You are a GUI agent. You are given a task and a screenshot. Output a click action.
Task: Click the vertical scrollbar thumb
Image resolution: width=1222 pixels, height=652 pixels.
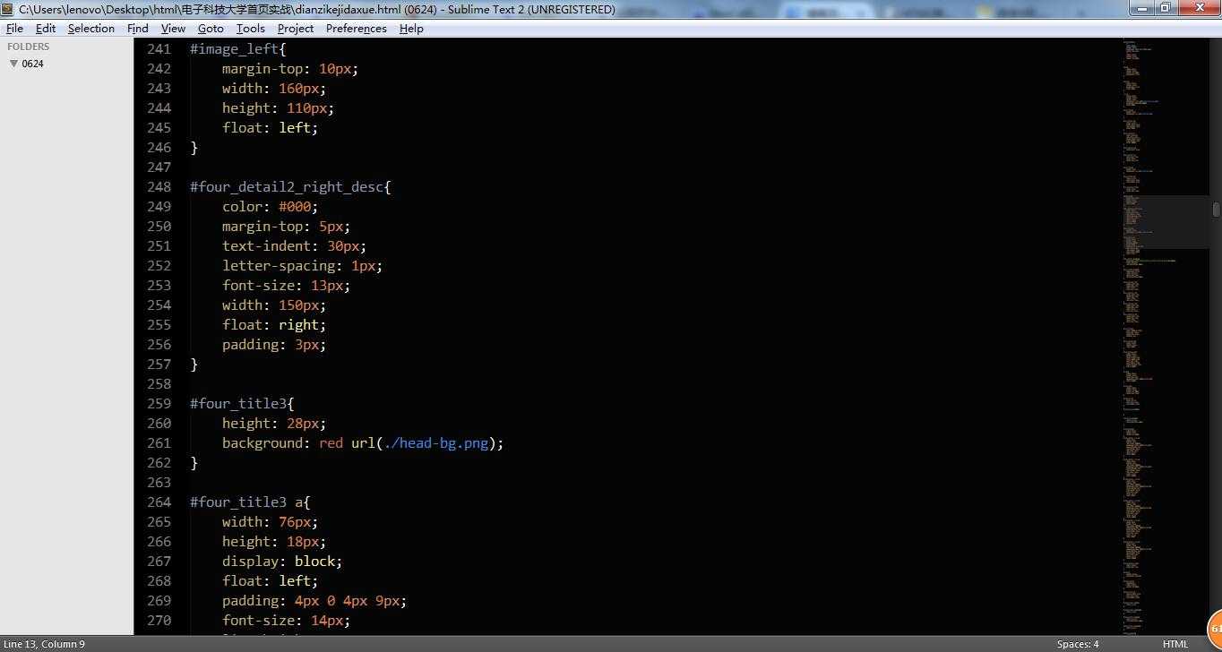tap(1216, 210)
